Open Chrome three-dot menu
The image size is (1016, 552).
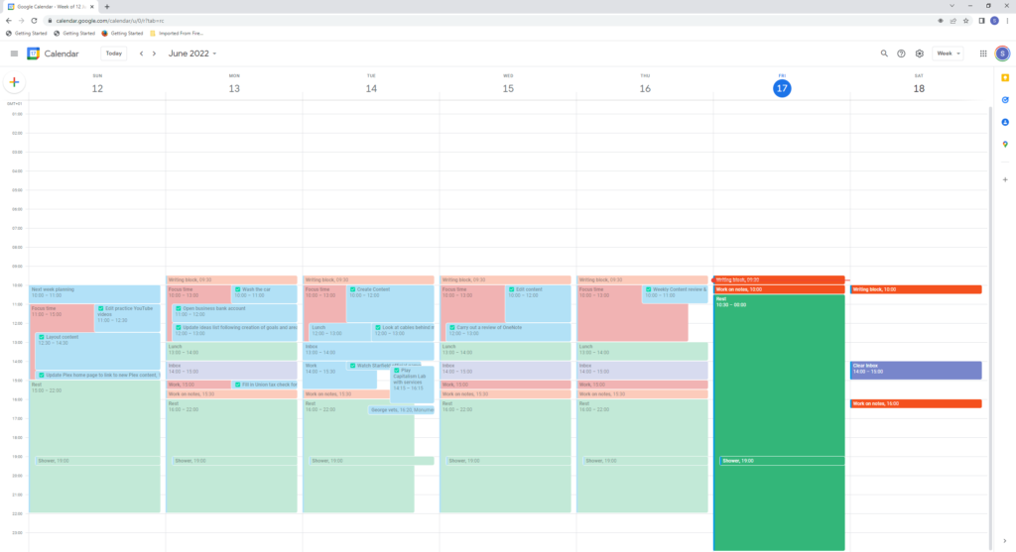pos(1007,21)
